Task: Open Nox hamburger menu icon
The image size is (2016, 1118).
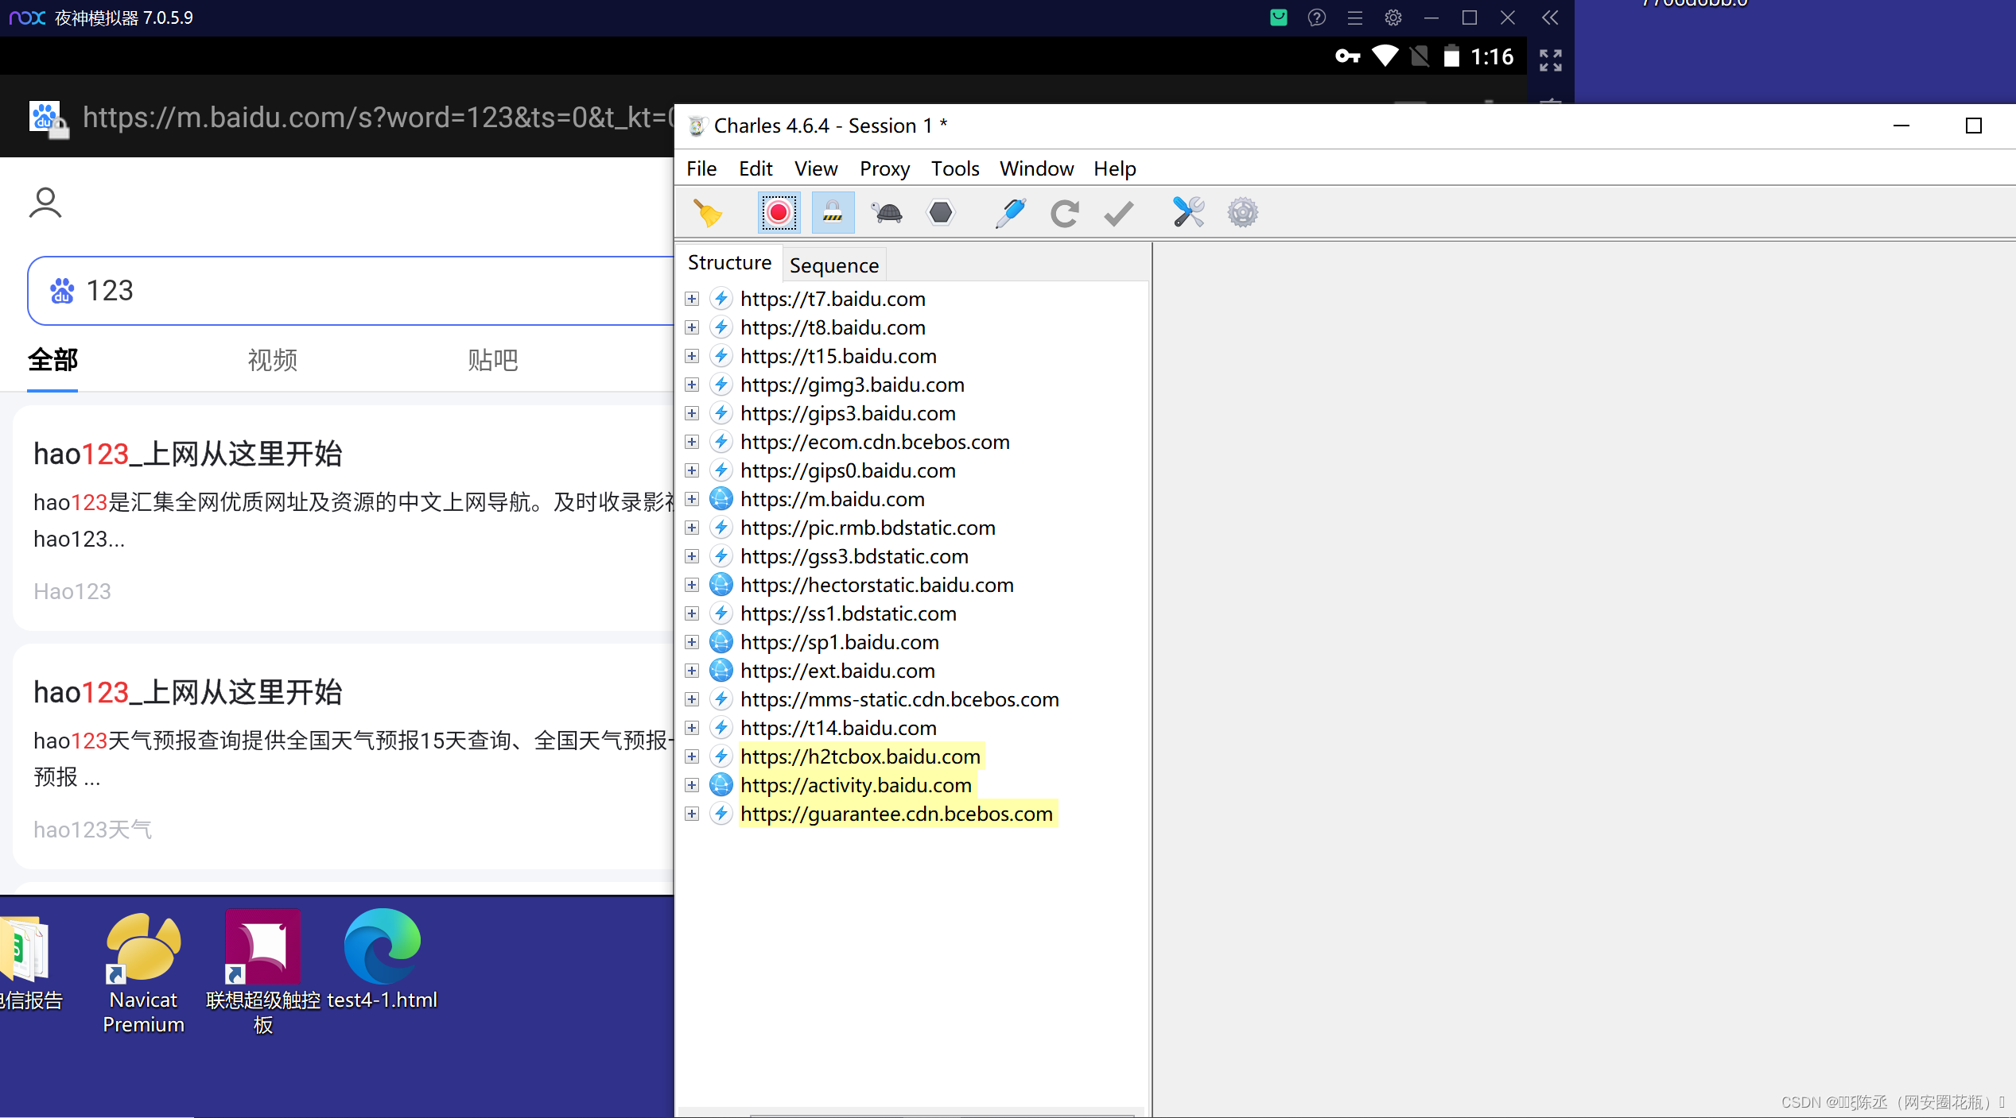Action: [x=1355, y=17]
